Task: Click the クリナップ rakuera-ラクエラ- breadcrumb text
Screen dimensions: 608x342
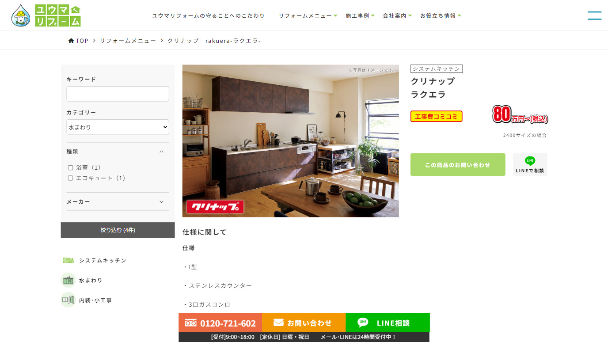Action: click(214, 41)
